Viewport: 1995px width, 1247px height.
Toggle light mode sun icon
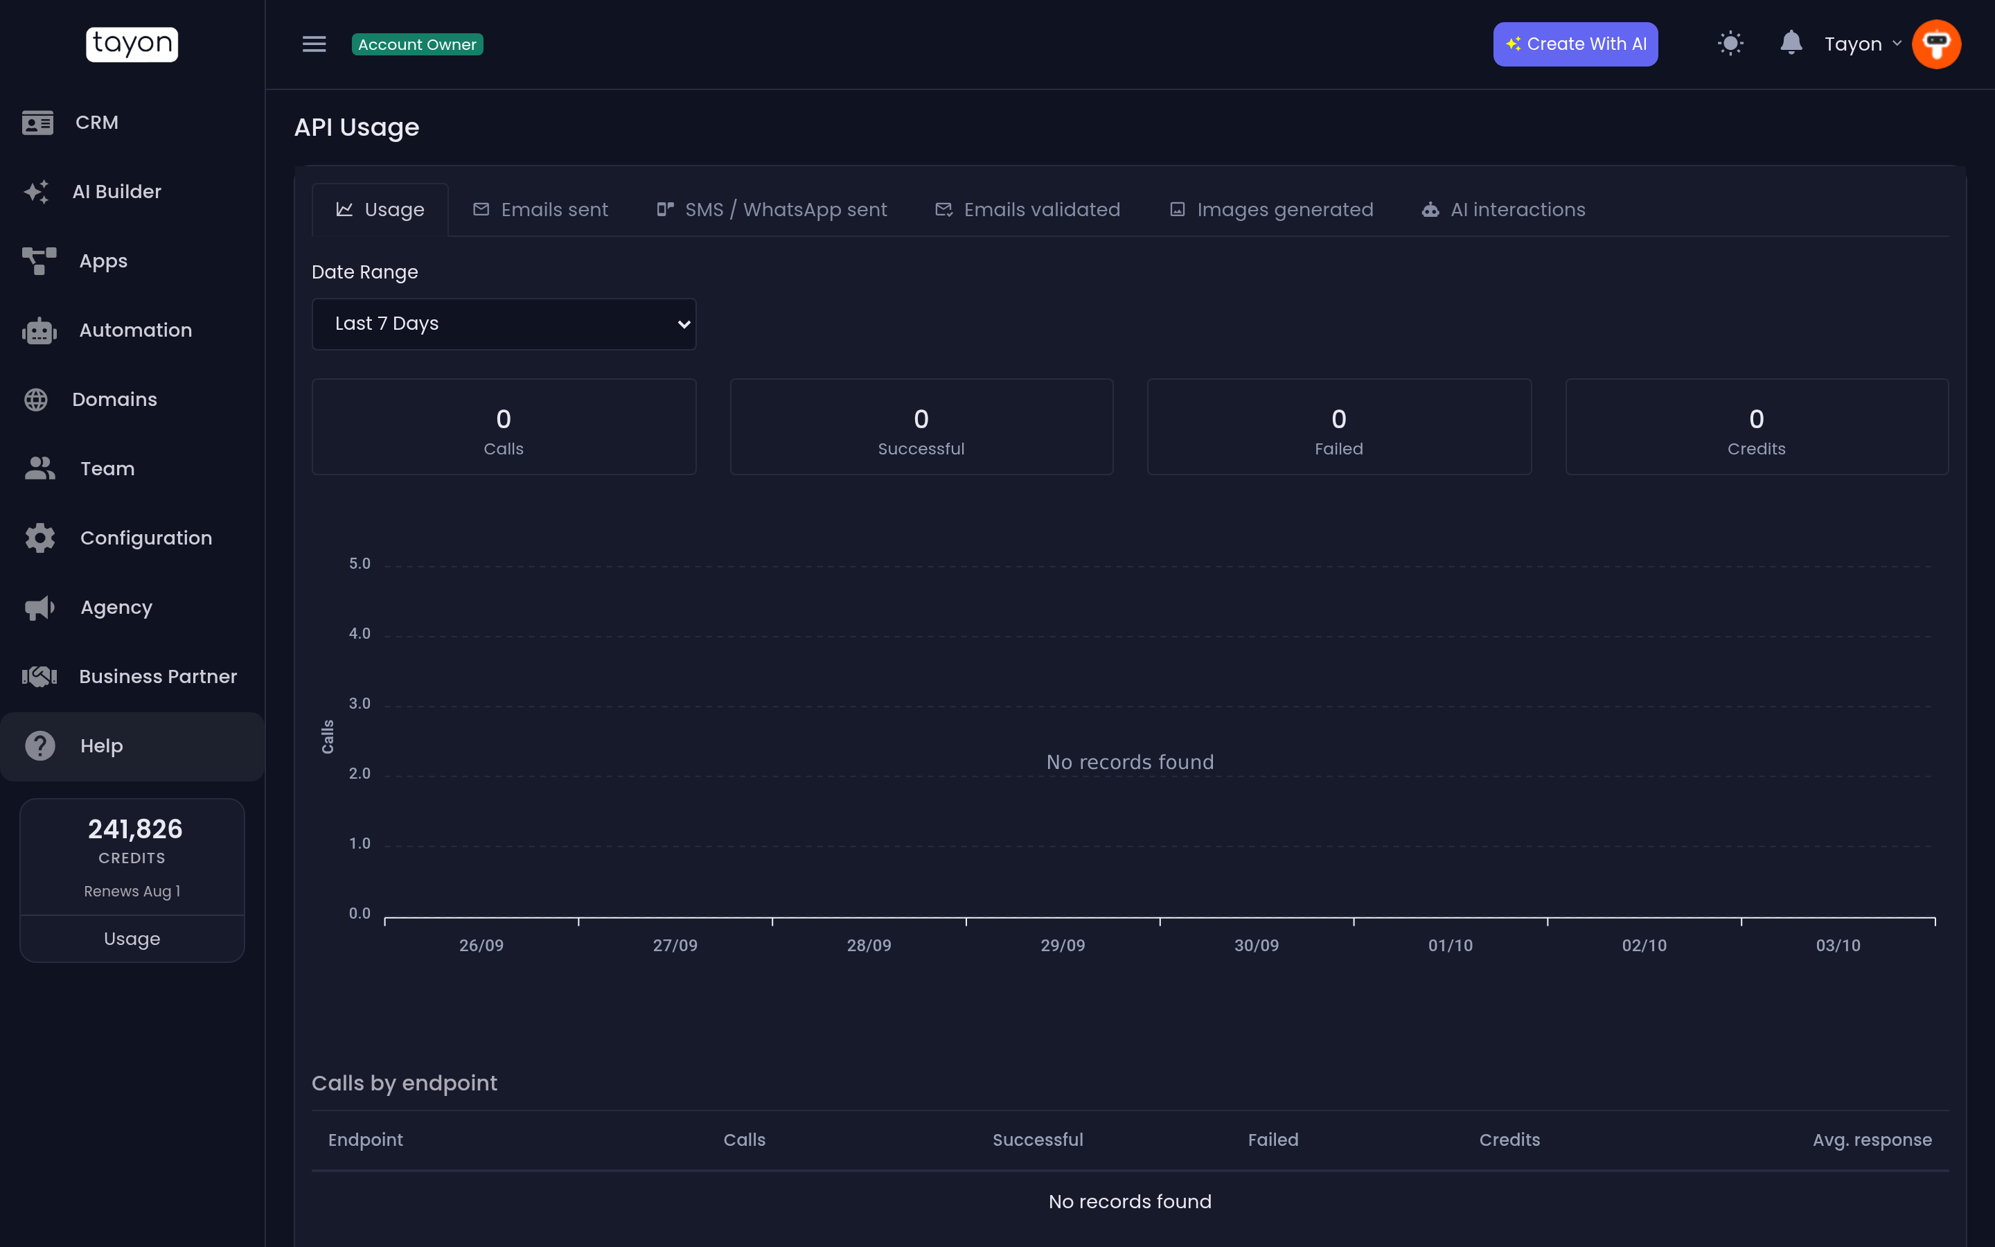[1730, 44]
